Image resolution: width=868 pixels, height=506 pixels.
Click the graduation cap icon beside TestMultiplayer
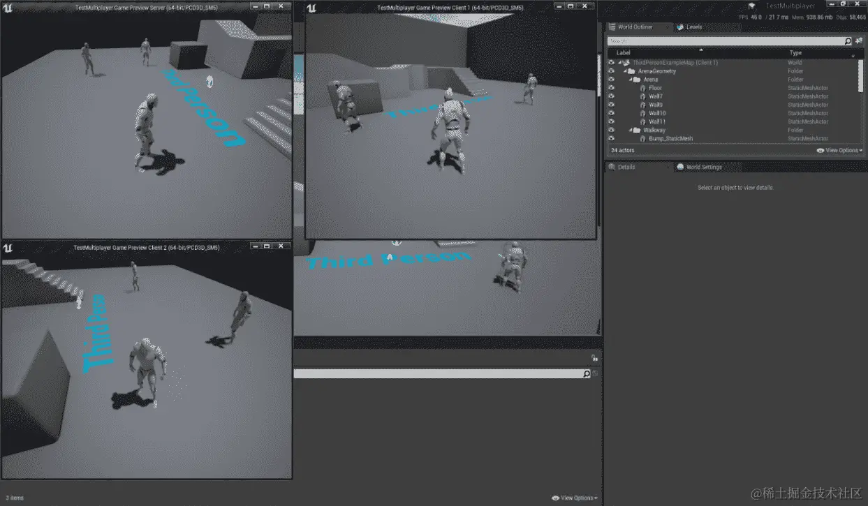tap(751, 6)
